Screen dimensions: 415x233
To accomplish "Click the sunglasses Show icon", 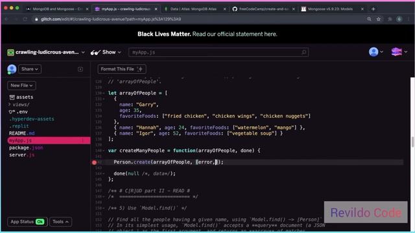I will click(x=95, y=52).
